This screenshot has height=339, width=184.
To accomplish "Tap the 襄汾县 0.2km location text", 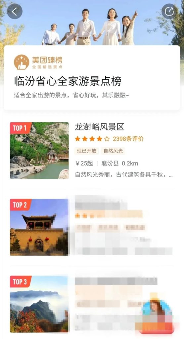I will pos(120,164).
